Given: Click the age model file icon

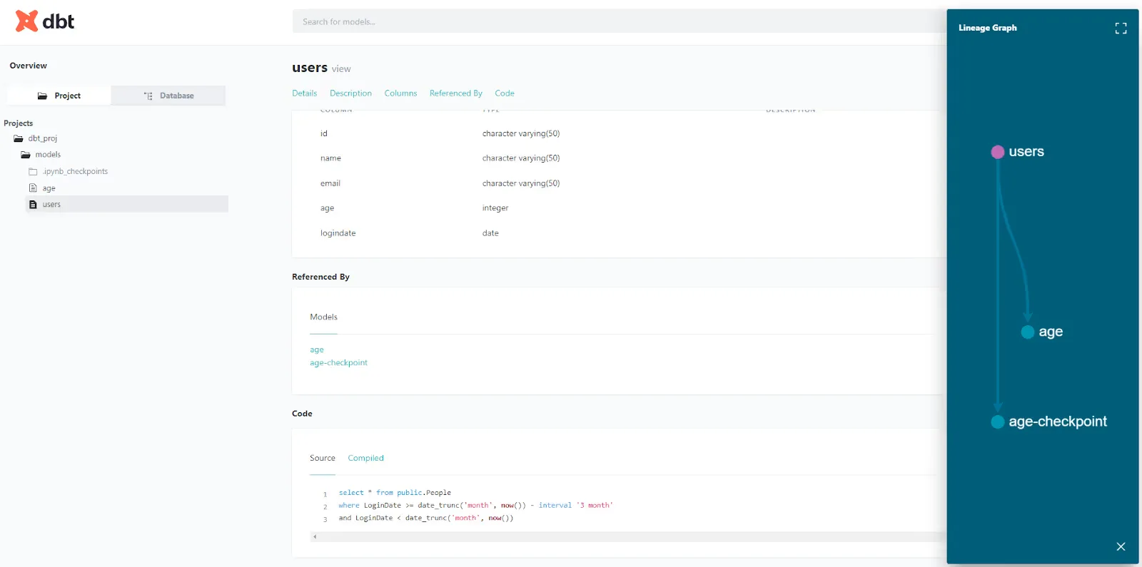Looking at the screenshot, I should click(x=33, y=188).
